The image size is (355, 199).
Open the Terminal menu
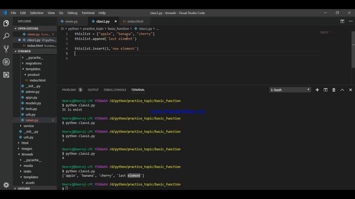click(88, 13)
